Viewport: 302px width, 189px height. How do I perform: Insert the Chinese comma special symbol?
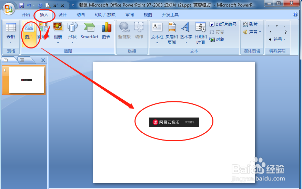[x=269, y=26]
